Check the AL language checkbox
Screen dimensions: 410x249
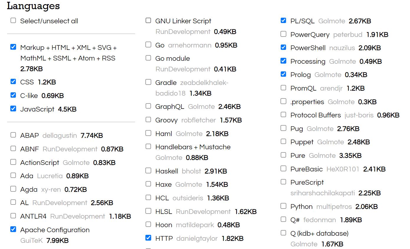(13, 202)
